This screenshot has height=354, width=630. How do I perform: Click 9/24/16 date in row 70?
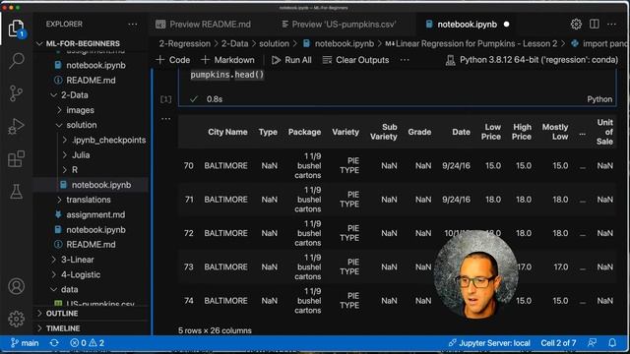point(456,165)
